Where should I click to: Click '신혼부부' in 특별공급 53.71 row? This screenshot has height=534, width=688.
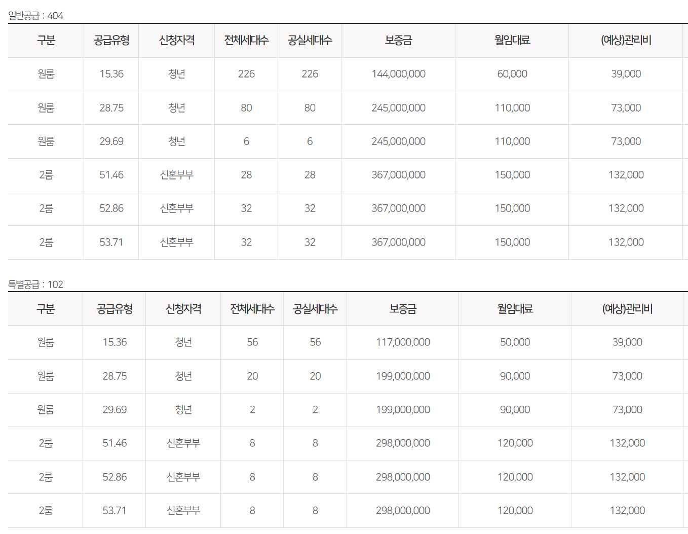click(x=183, y=511)
